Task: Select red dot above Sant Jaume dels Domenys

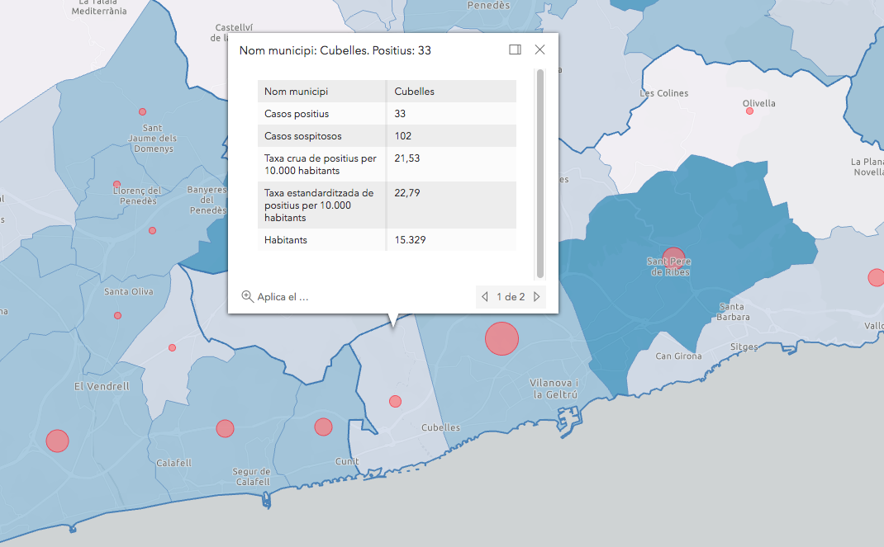Action: 142,111
